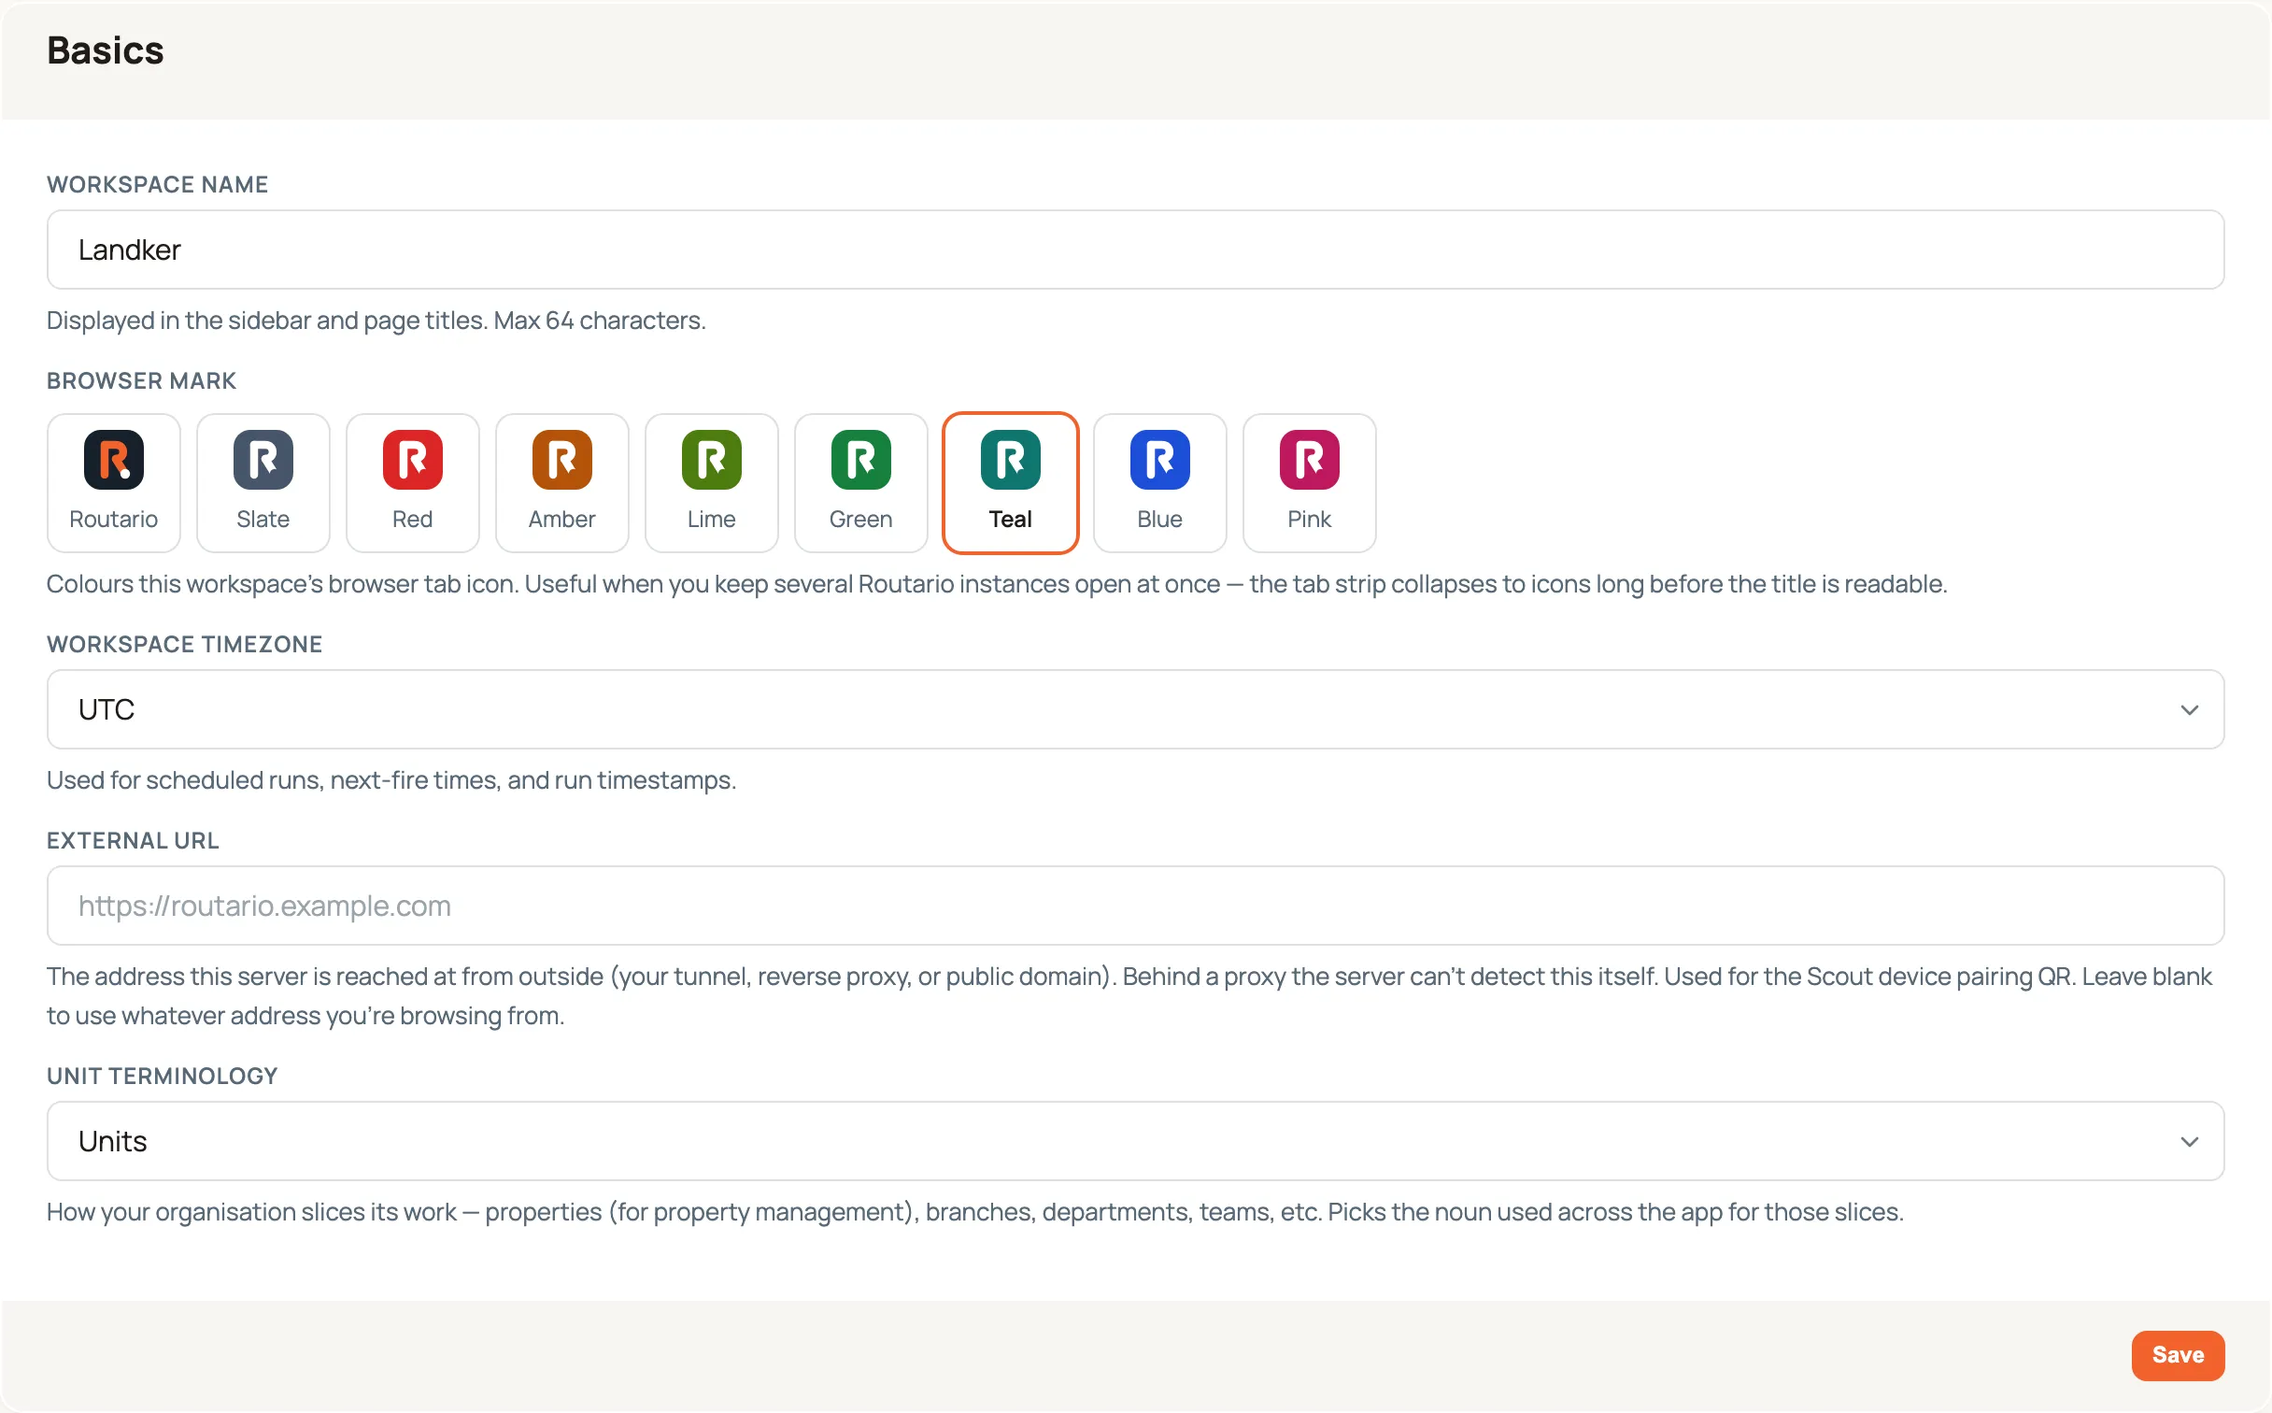Click the 'UNIT TERMINOLOGY' label
The width and height of the screenshot is (2272, 1413).
coord(163,1076)
